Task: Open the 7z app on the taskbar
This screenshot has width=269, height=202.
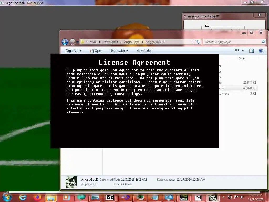Action: pos(110,198)
